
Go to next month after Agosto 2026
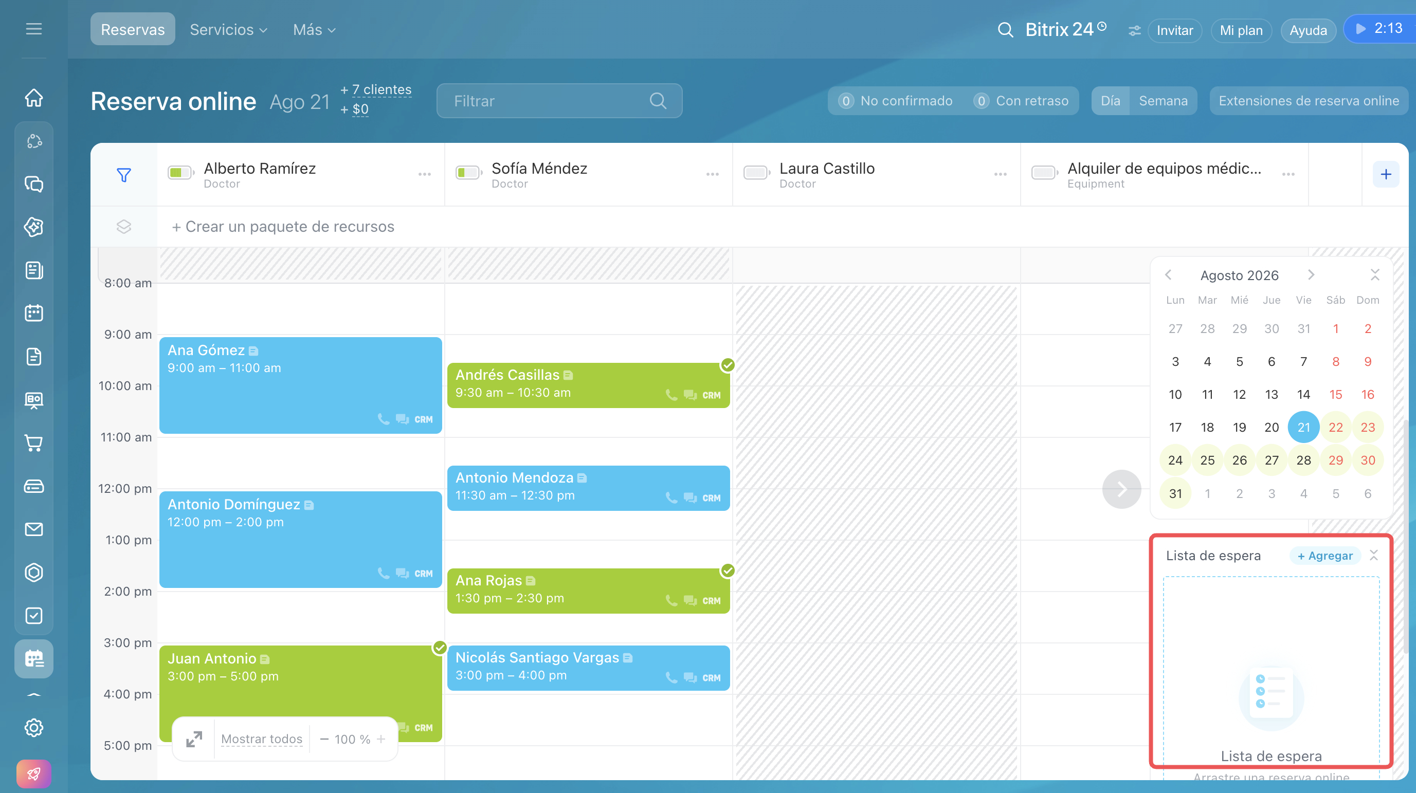[1311, 275]
